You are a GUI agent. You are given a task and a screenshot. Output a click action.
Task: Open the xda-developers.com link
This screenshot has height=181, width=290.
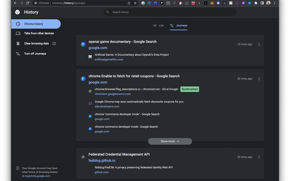point(107,106)
